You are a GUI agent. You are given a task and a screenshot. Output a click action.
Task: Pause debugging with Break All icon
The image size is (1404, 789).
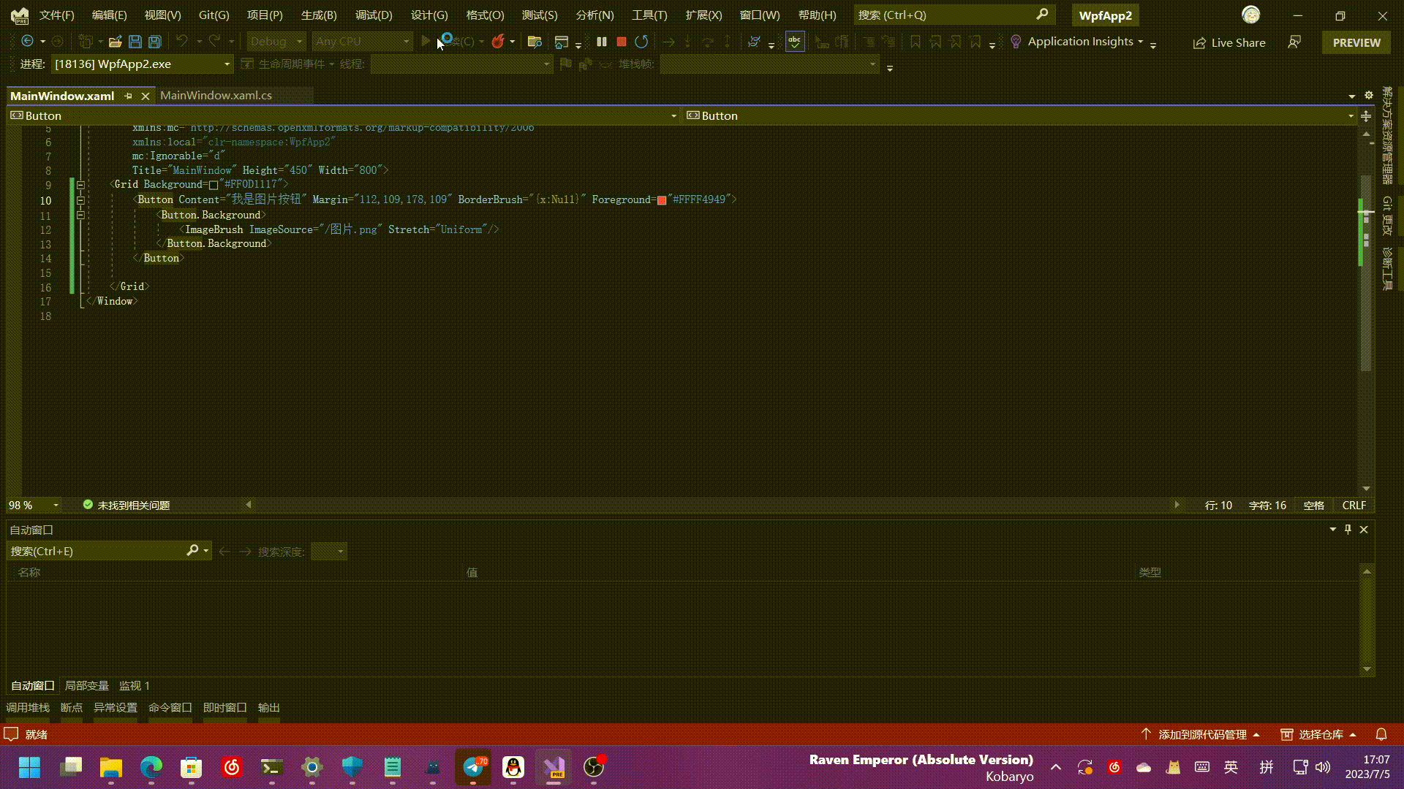click(601, 42)
